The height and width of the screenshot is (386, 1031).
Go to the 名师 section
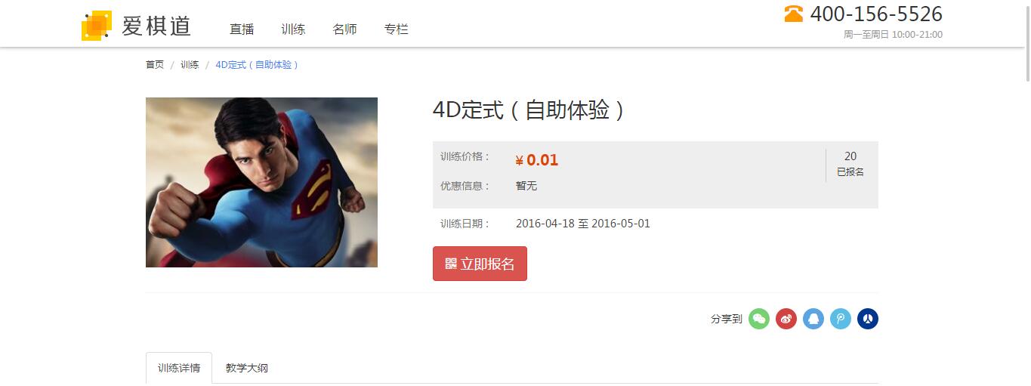click(344, 29)
